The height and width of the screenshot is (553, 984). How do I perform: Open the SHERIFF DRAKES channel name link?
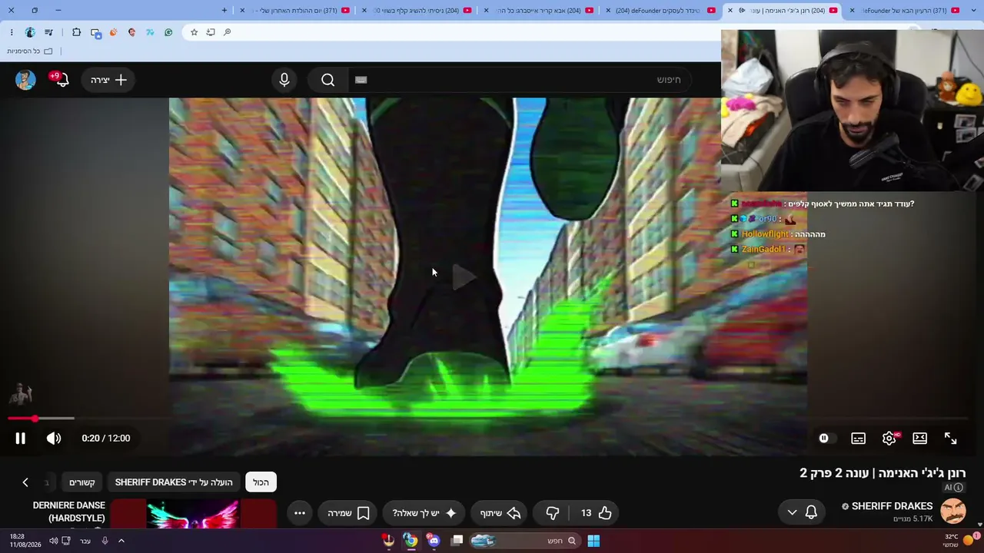point(892,506)
